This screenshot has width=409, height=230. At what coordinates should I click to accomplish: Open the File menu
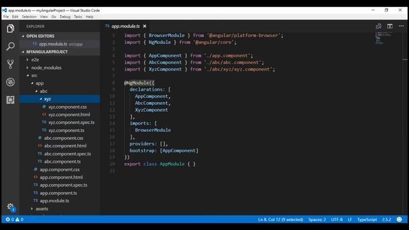tap(6, 17)
